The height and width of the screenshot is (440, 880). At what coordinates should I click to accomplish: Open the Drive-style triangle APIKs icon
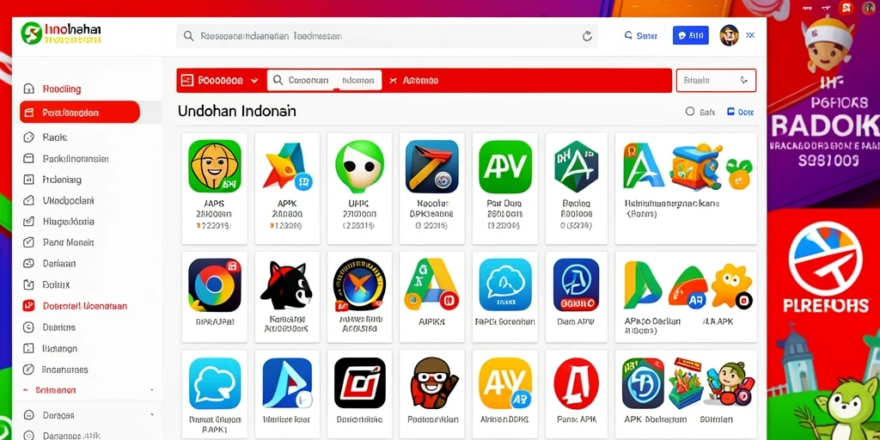[x=431, y=284]
